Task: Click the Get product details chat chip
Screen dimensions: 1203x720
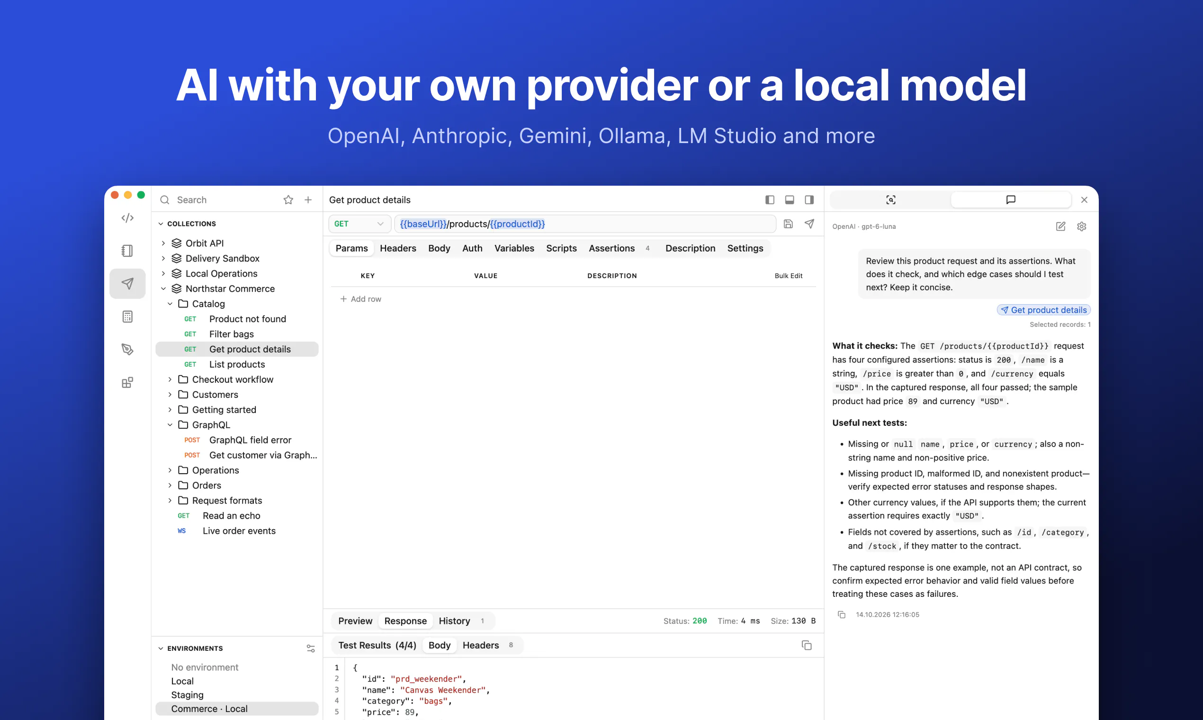Action: coord(1043,310)
